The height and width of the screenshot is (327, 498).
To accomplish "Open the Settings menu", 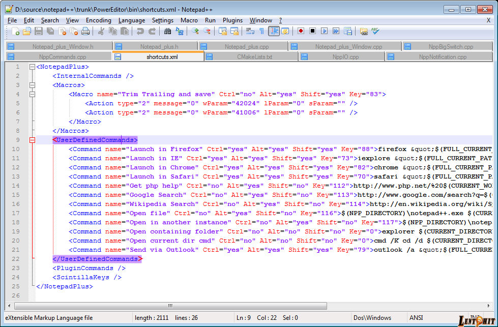I will pyautogui.click(x=163, y=20).
